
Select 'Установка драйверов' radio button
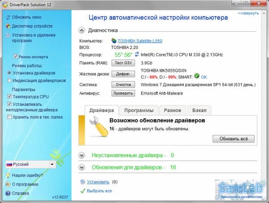point(9,73)
